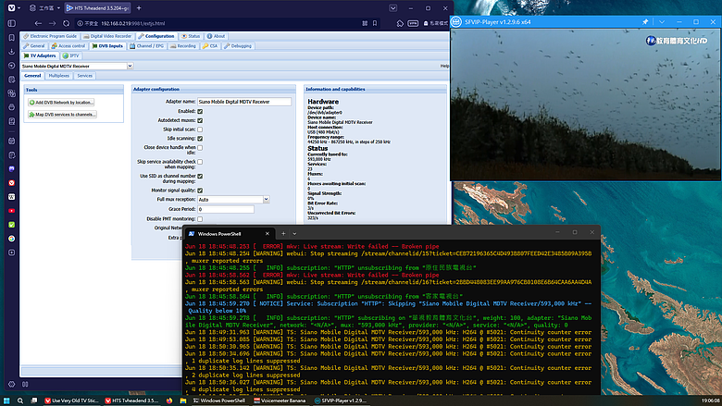Check Disable PMT monitoring
722x406 pixels.
(x=200, y=219)
